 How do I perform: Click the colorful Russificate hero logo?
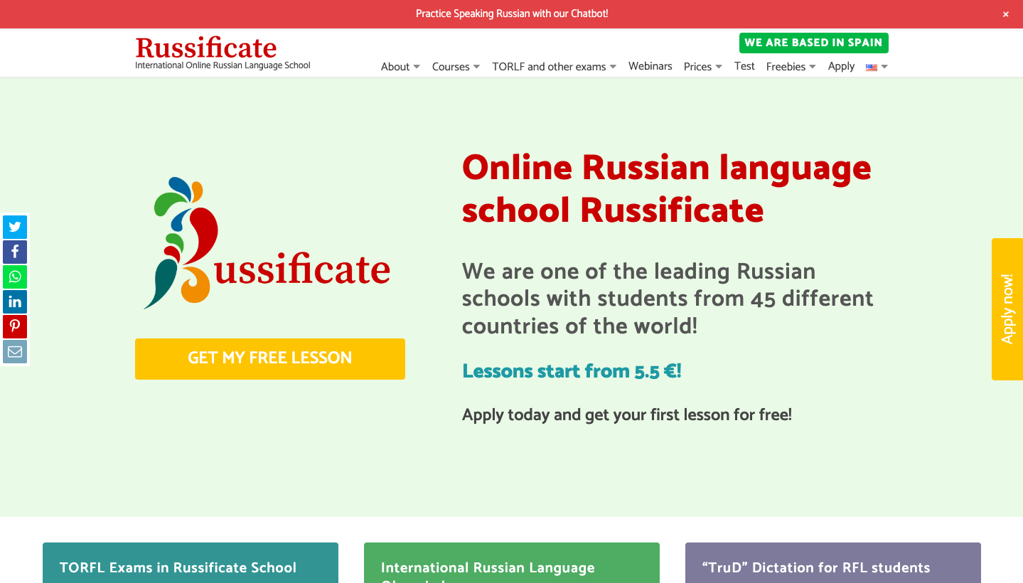tap(267, 243)
